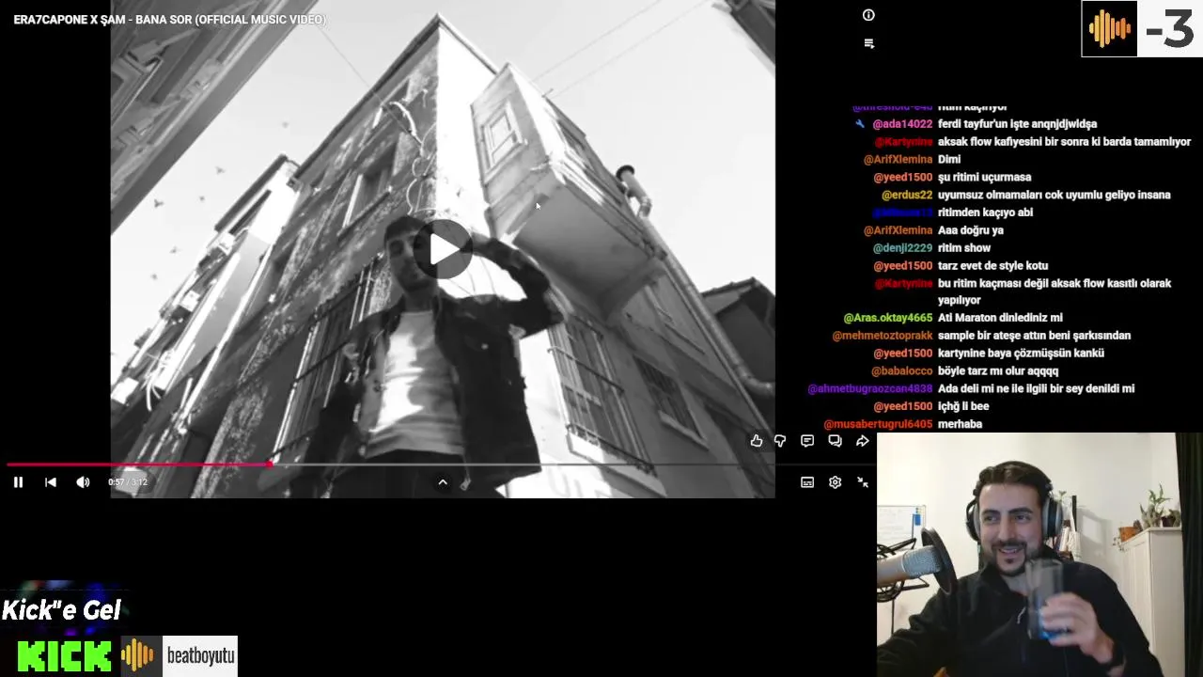Click chat message "tarz evet de style kotu"

[x=992, y=266]
